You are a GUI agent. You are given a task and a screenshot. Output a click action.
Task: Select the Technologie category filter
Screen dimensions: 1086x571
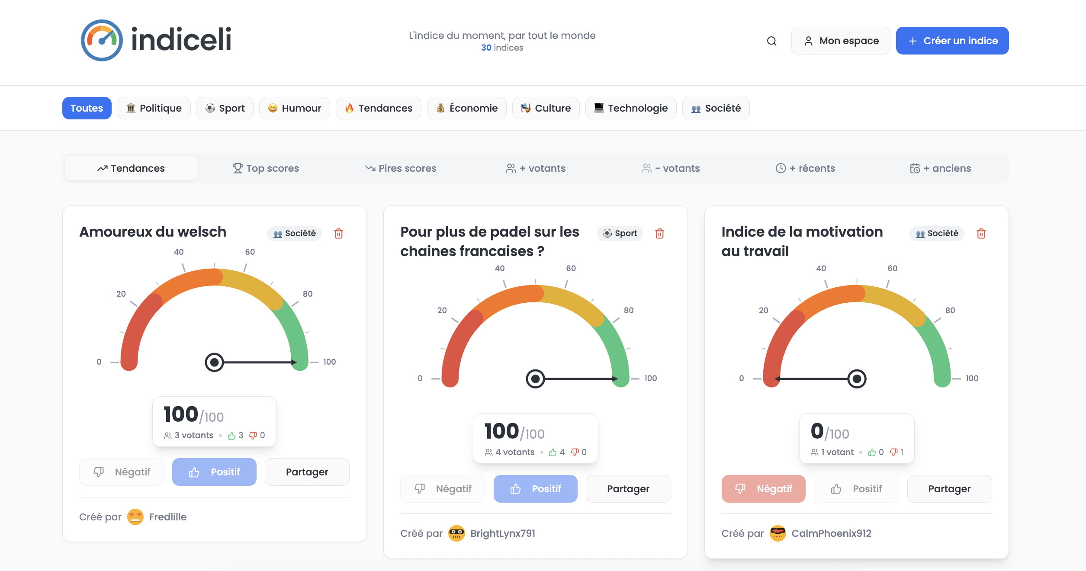coord(631,108)
